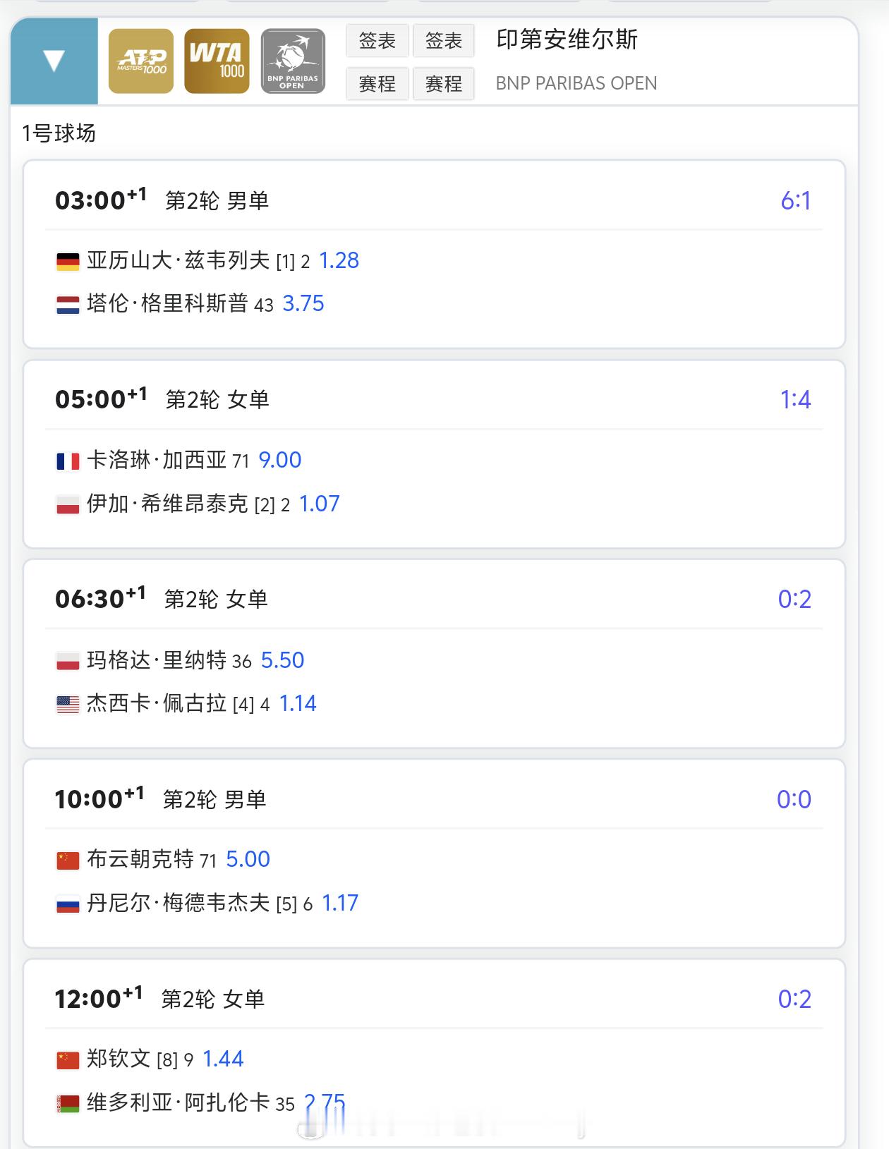Image resolution: width=889 pixels, height=1149 pixels.
Task: Open the second 签表 draw button
Action: [443, 41]
